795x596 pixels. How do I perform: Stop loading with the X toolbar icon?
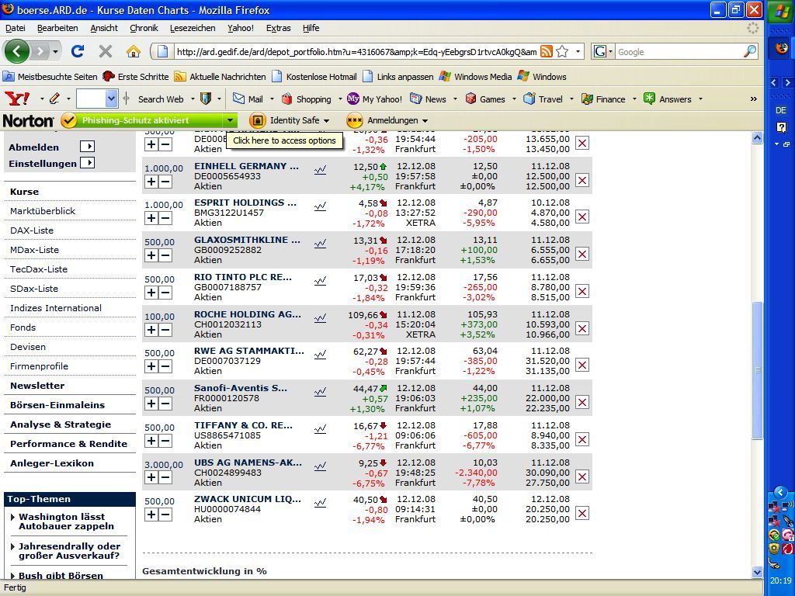[x=106, y=51]
